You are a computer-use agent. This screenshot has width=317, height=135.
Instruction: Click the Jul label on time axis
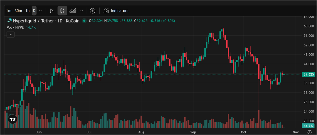(x=89, y=132)
